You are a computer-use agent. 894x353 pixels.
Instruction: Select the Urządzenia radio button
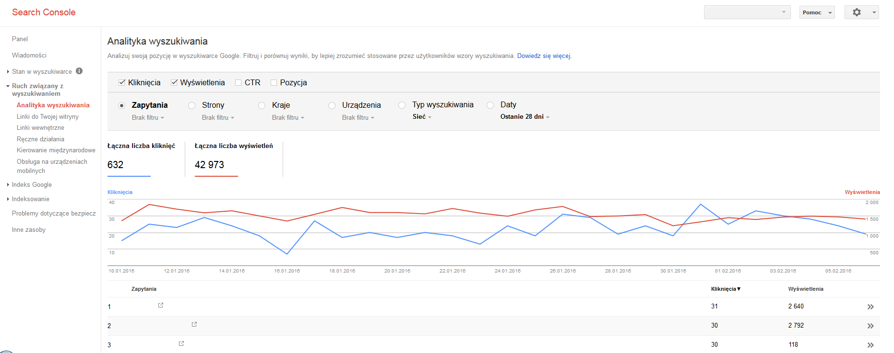[332, 105]
